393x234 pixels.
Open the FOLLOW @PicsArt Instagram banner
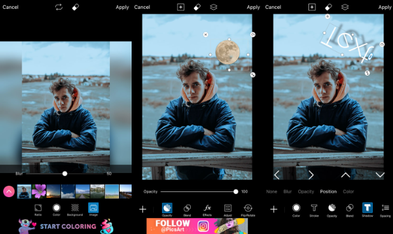pyautogui.click(x=197, y=226)
